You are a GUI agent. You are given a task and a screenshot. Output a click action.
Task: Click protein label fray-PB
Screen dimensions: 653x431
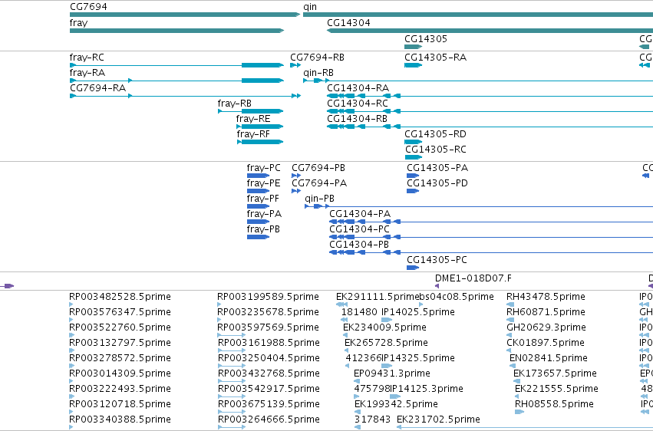pos(263,229)
